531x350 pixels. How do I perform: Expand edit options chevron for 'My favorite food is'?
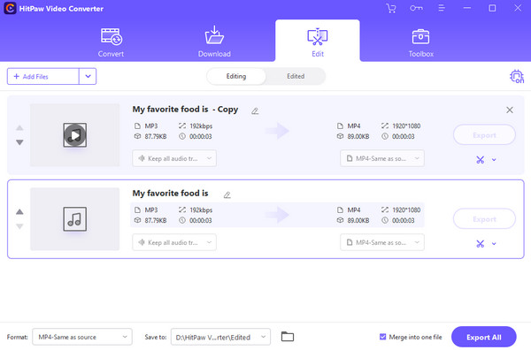click(494, 244)
